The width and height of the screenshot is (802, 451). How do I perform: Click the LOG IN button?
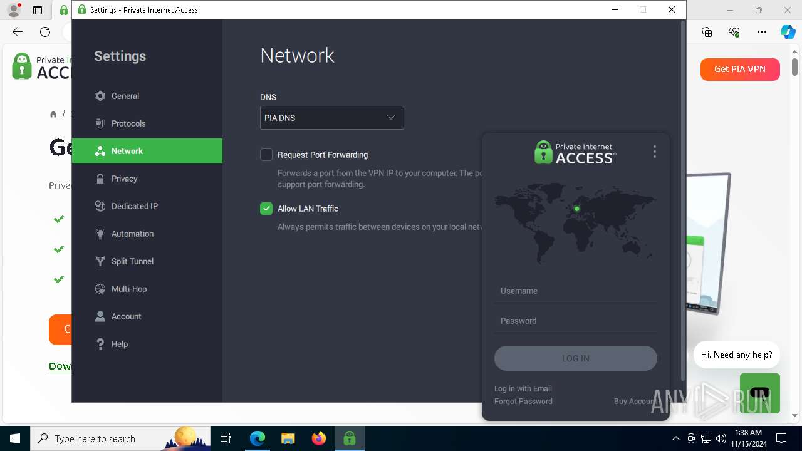[575, 358]
